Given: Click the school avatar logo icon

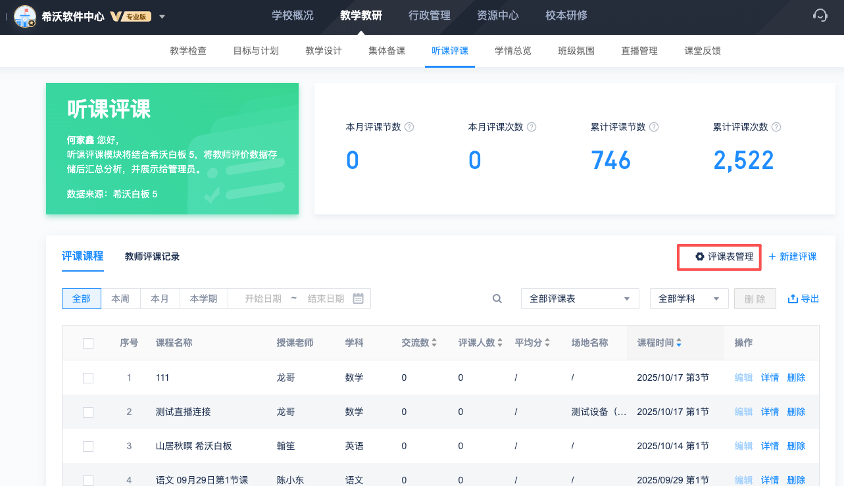Looking at the screenshot, I should (25, 16).
